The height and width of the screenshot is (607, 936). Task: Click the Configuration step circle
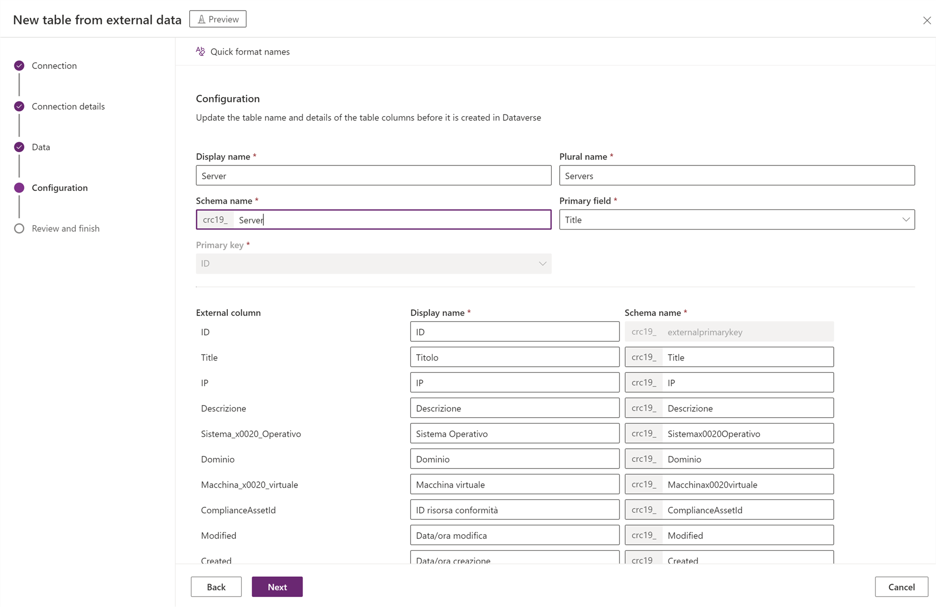tap(19, 188)
